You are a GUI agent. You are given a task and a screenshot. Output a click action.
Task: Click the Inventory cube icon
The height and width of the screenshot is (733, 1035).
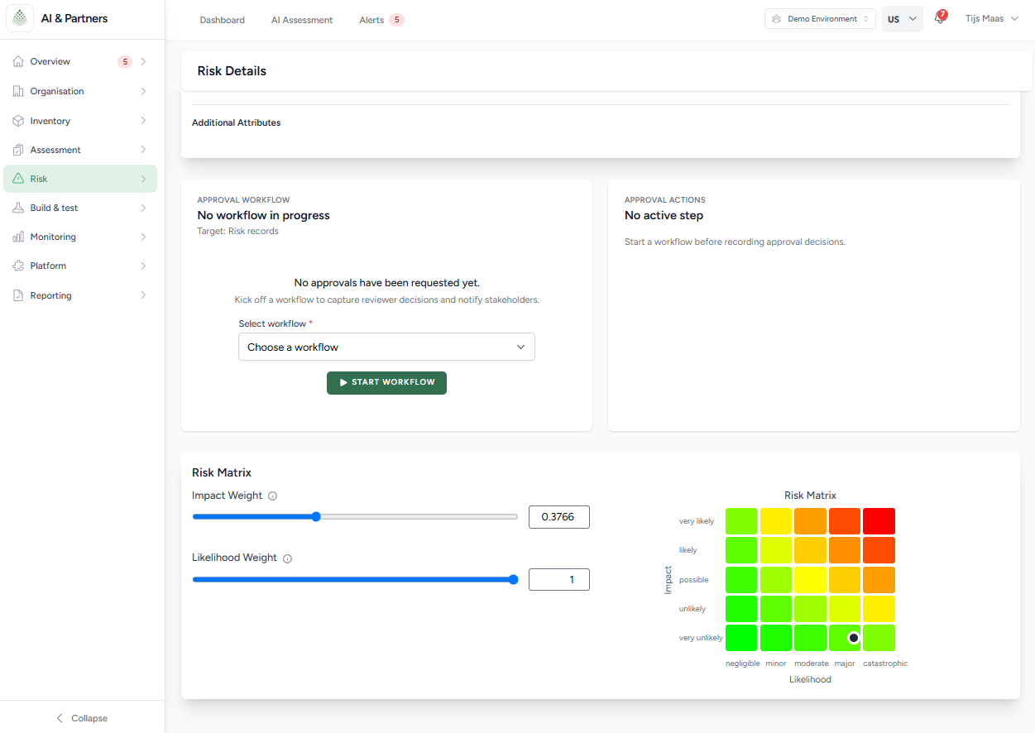pyautogui.click(x=18, y=121)
